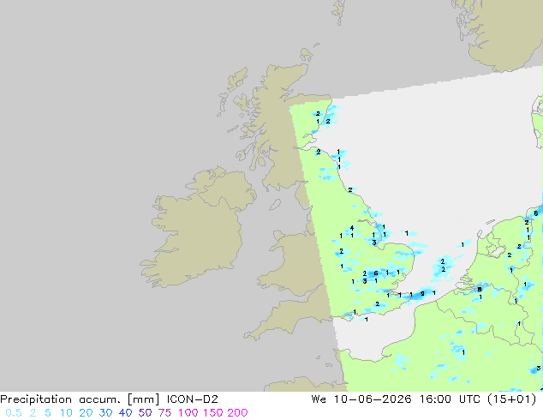This screenshot has height=420, width=543.
Task: Choose the 150 legend value
Action: pyautogui.click(x=213, y=413)
